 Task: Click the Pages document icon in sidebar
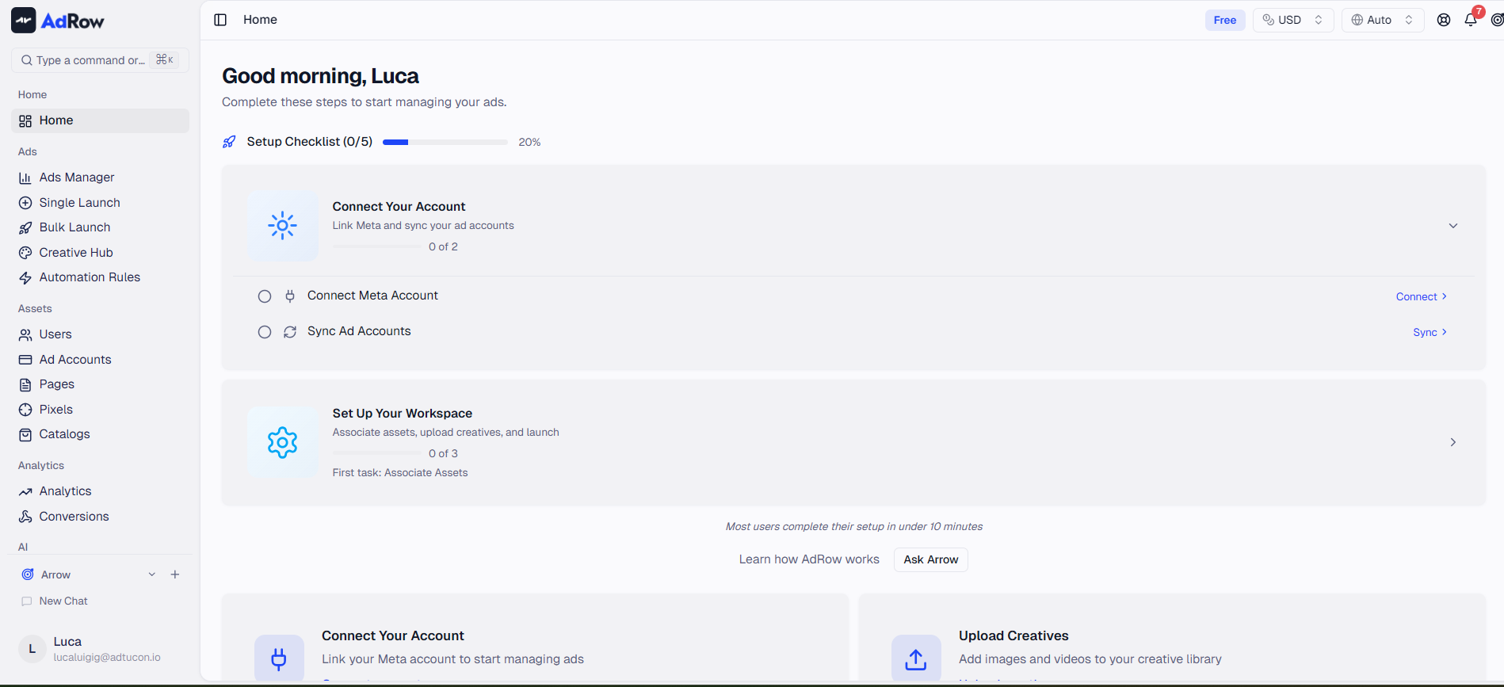(x=25, y=385)
